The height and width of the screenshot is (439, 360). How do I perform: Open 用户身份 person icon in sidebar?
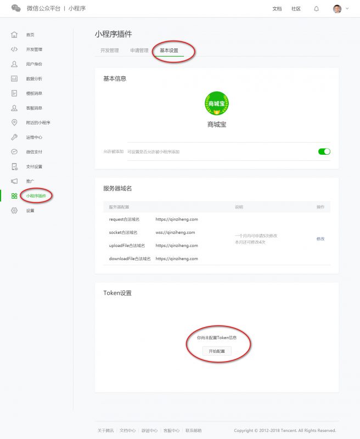pos(14,64)
